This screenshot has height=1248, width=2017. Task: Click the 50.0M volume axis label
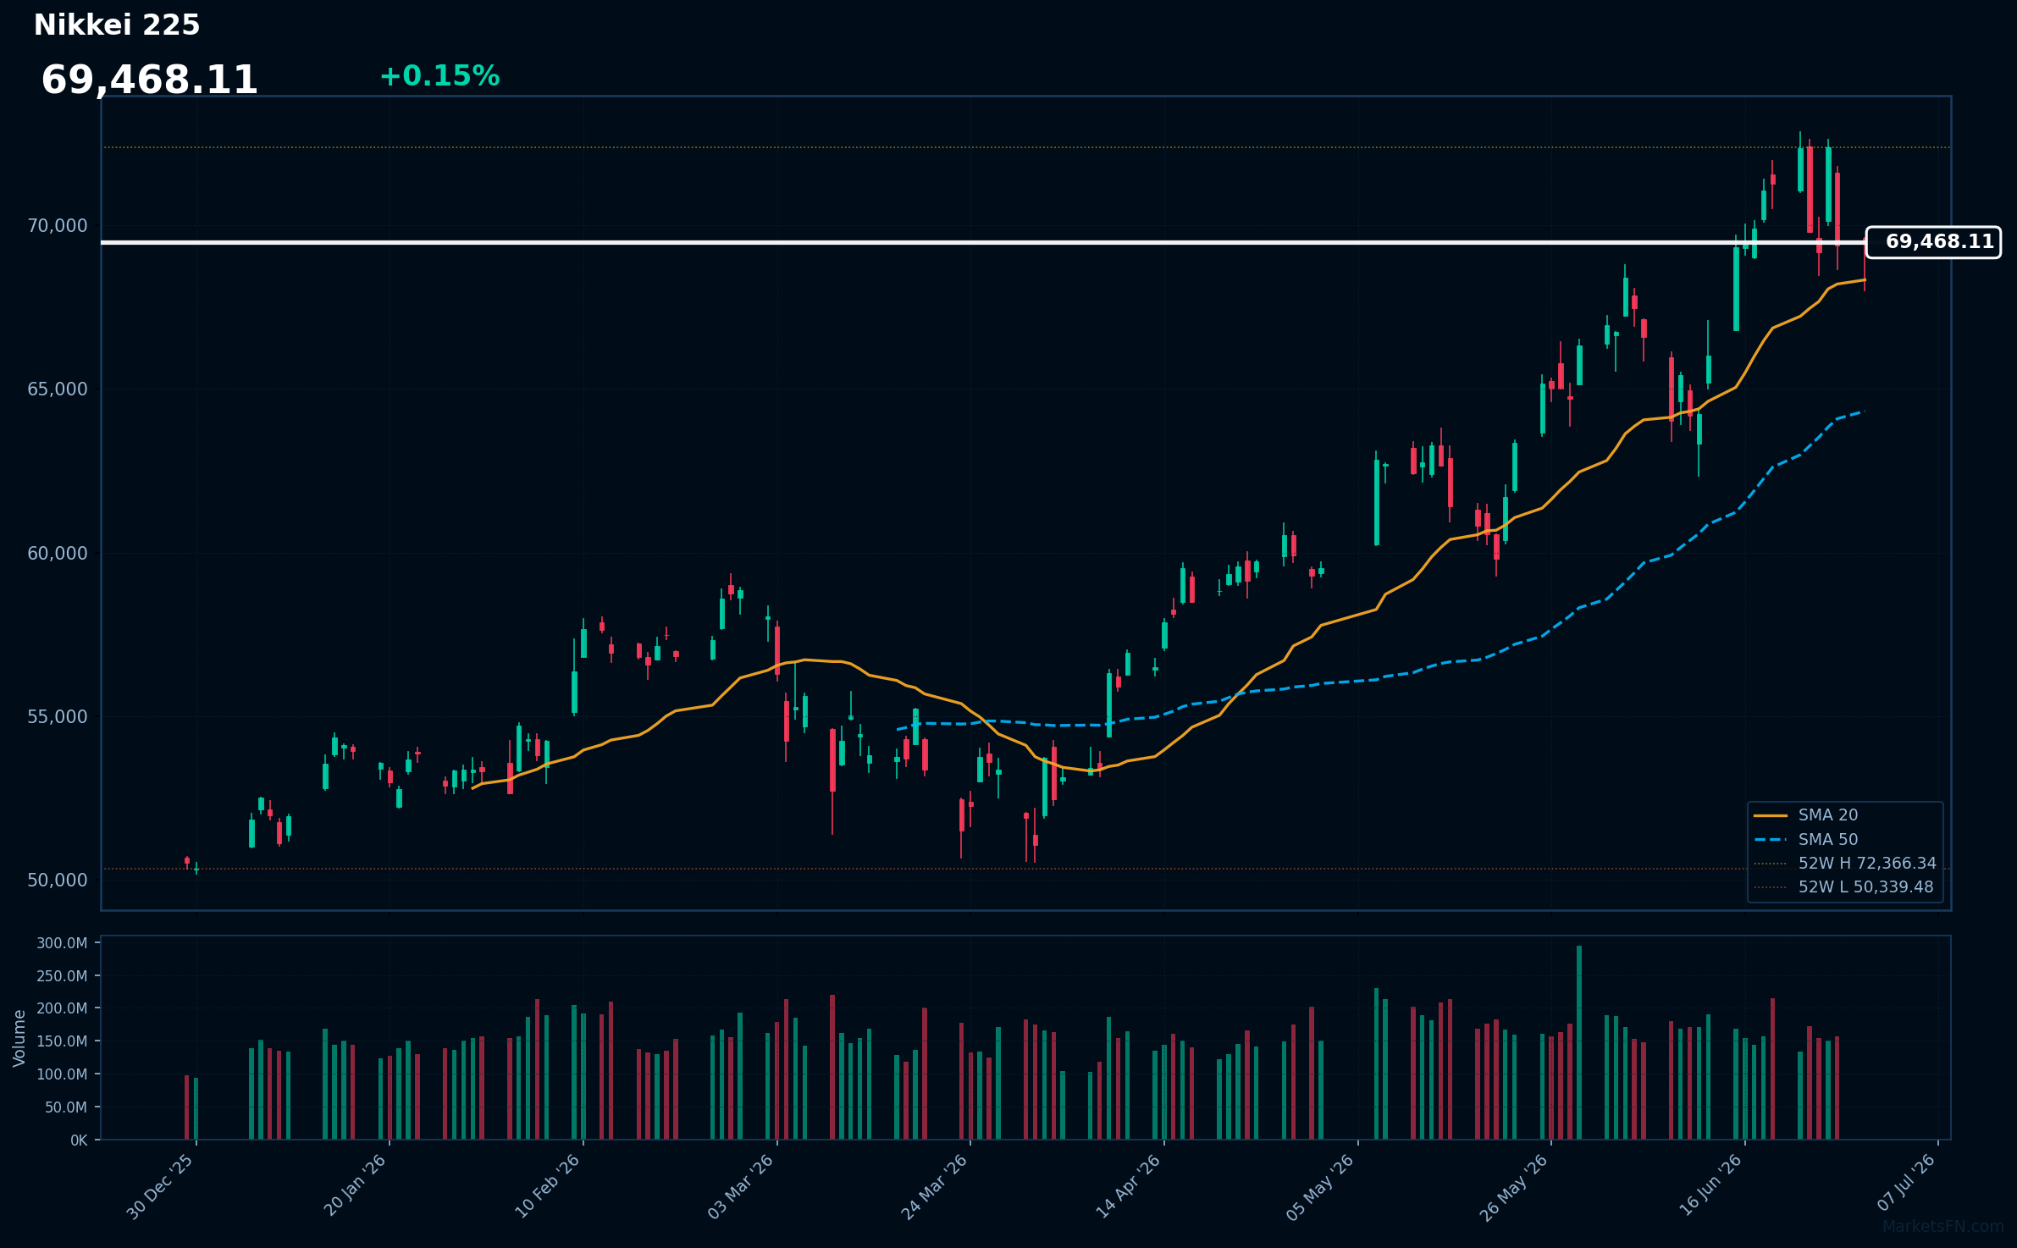pos(66,1107)
